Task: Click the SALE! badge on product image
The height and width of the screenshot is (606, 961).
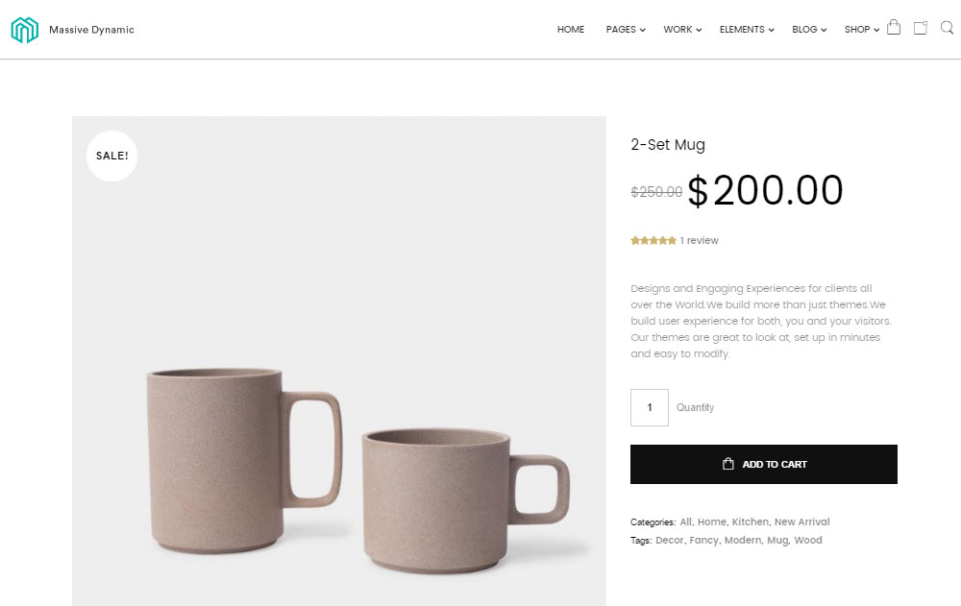Action: coord(111,156)
